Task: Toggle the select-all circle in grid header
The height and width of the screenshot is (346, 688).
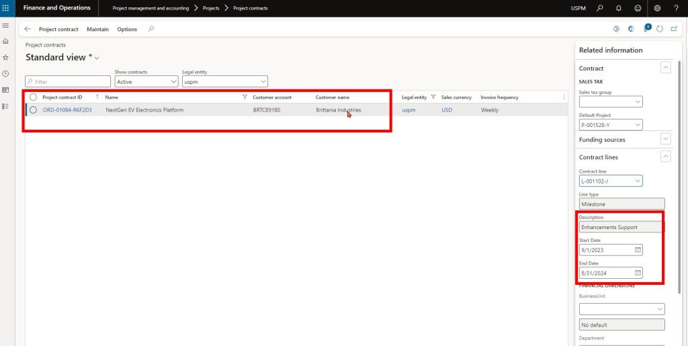Action: click(33, 97)
